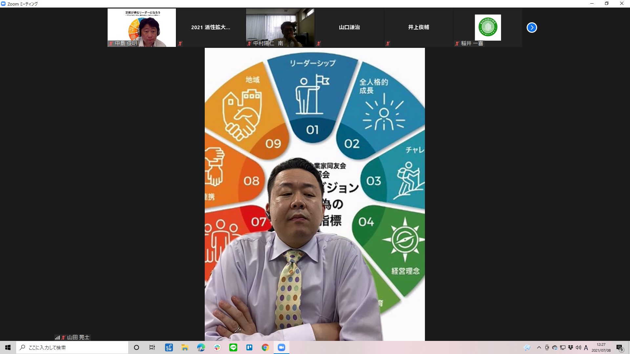
Task: Expand hidden system tray icons
Action: pyautogui.click(x=539, y=347)
